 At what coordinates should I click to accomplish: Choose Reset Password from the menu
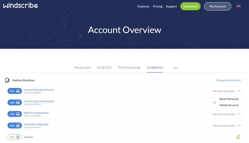pyautogui.click(x=229, y=99)
